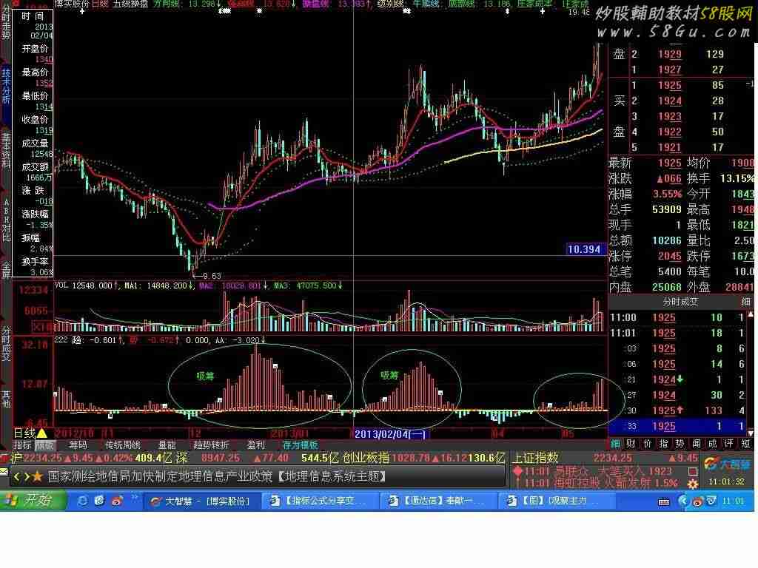Click the 細 button beside 分时成交 header
Screen dimensions: 758x568
745,302
